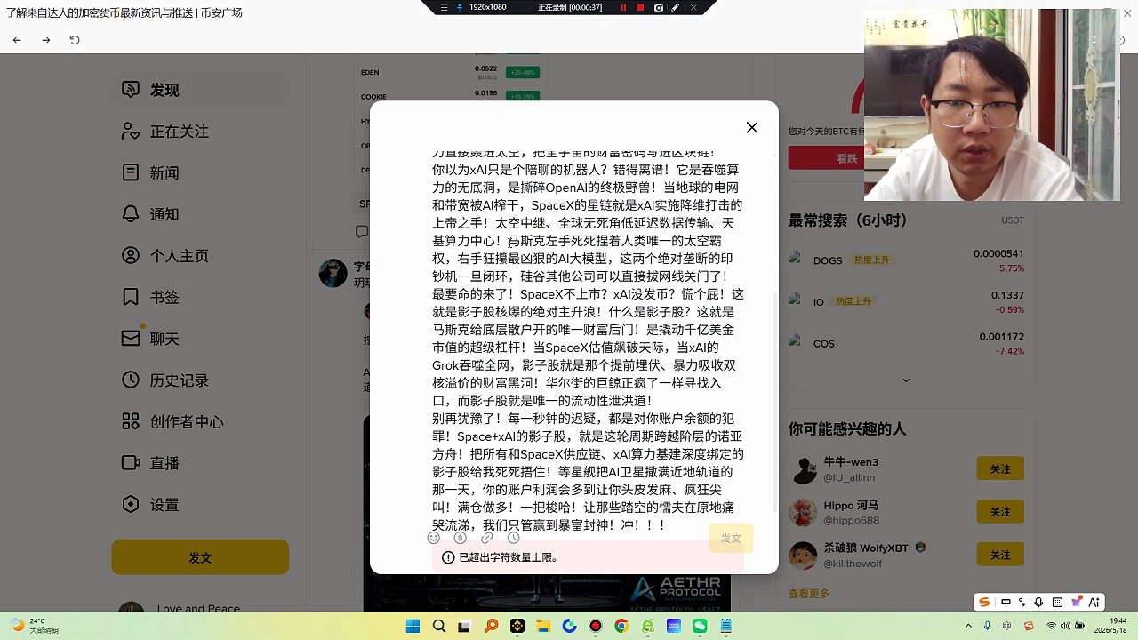Open the recorder hamburger menu
1138x640 pixels.
point(445,7)
